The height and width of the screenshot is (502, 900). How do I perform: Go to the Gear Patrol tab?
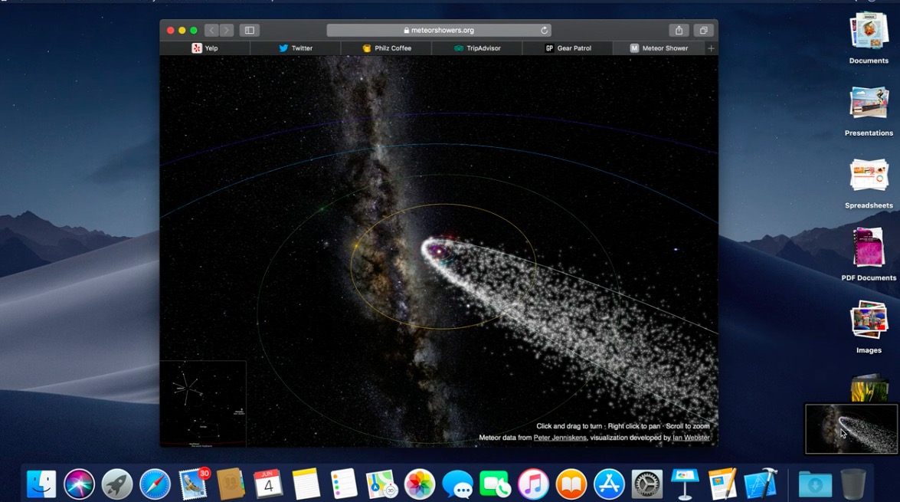pos(568,48)
